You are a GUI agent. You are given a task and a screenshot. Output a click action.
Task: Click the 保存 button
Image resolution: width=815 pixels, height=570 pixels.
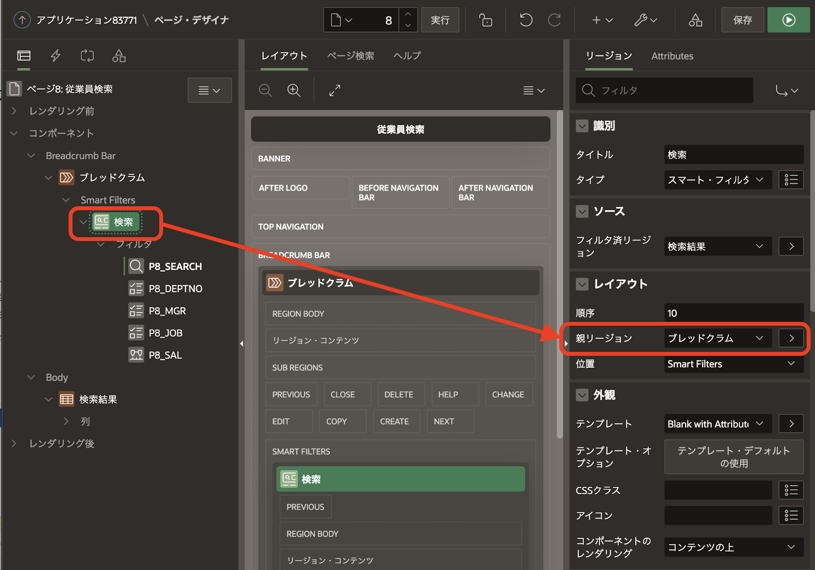coord(742,20)
